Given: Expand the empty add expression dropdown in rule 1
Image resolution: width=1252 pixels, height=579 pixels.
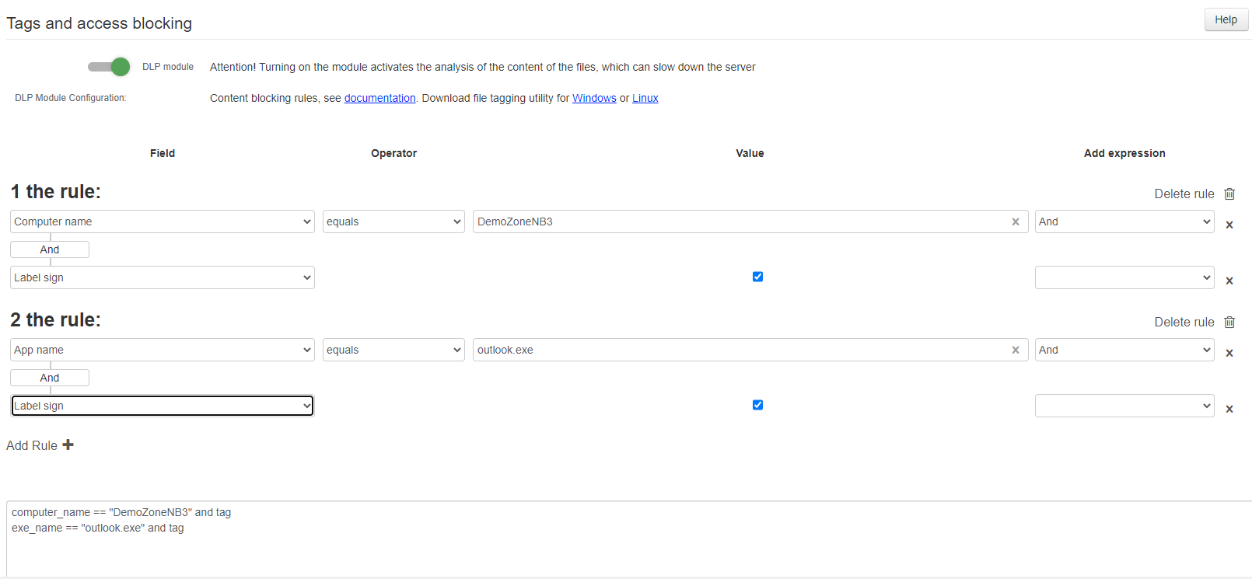Looking at the screenshot, I should click(1124, 277).
